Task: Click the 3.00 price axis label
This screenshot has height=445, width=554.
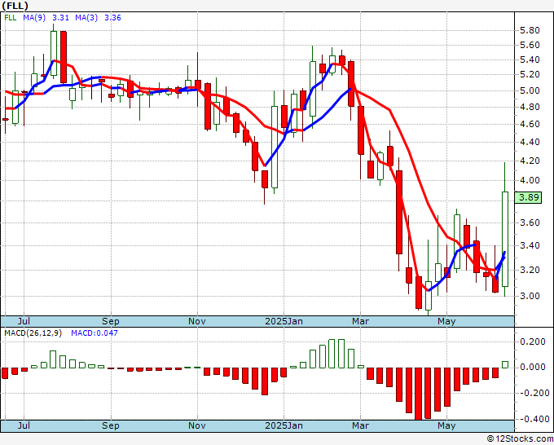Action: [530, 296]
